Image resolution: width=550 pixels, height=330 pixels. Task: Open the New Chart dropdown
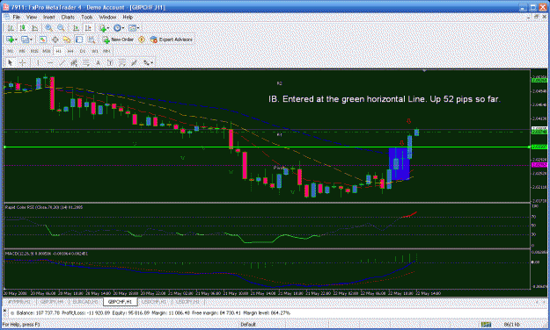tap(11, 39)
